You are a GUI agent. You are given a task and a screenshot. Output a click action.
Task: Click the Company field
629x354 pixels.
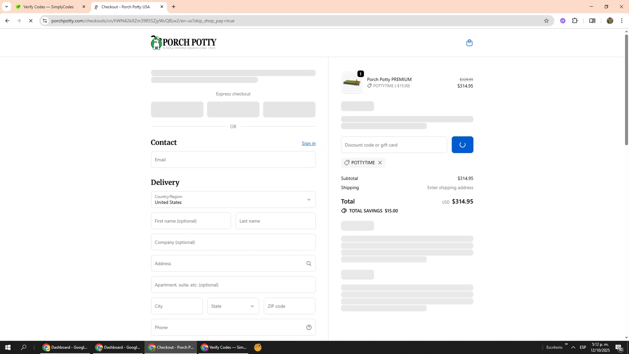pos(233,242)
